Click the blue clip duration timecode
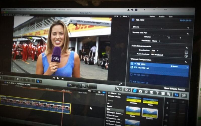Viewport: 201px width, 126px height. [185, 21]
